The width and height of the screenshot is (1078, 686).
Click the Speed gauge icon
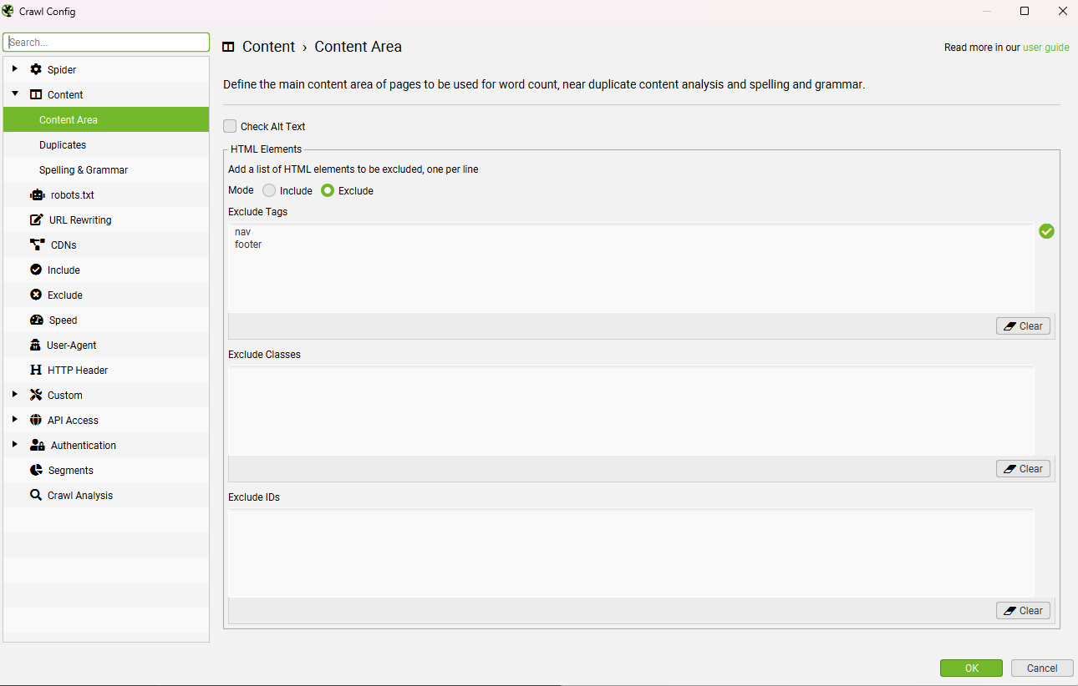point(36,320)
